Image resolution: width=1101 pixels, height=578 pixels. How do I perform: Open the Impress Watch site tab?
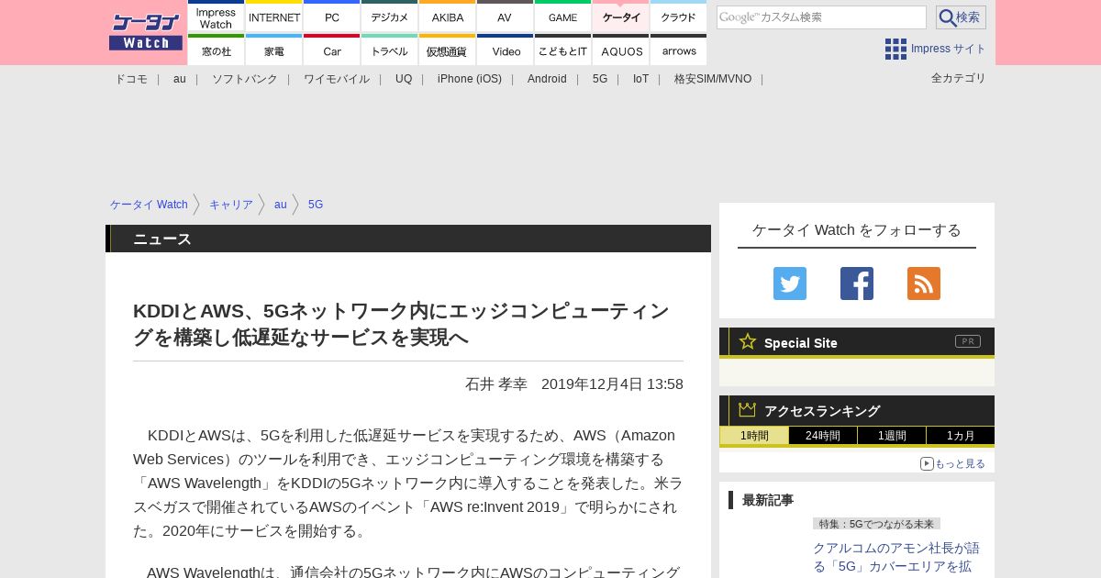tap(217, 17)
